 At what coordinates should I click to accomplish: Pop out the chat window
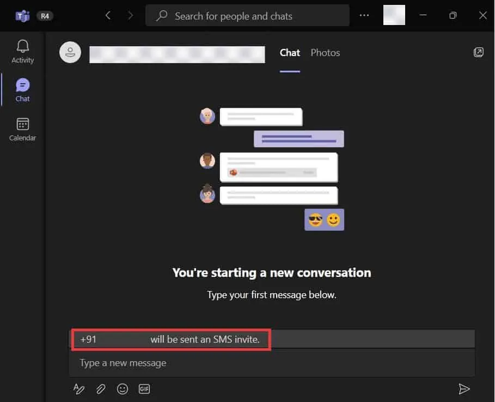coord(478,52)
